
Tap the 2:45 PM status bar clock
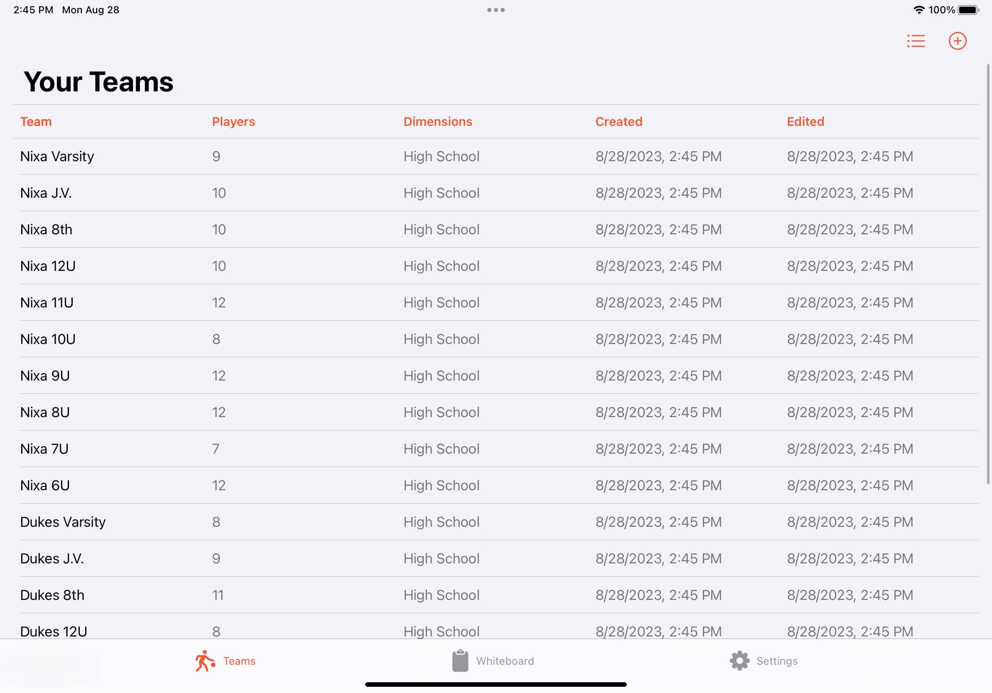(33, 10)
